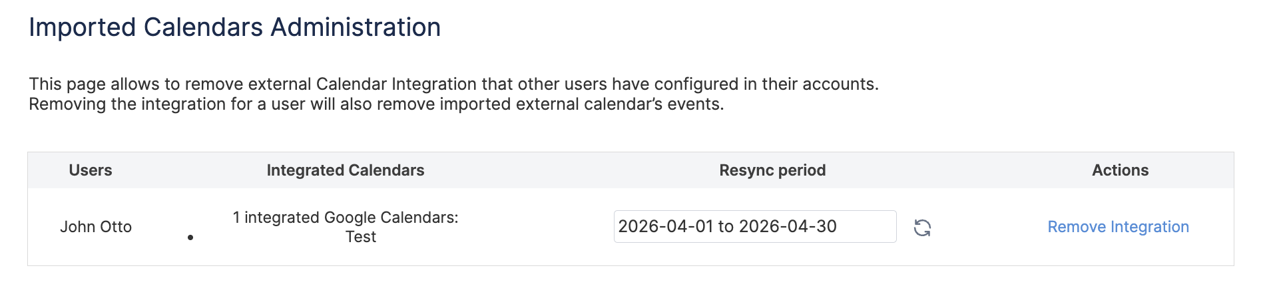
Task: Click the Users column header
Action: point(91,170)
